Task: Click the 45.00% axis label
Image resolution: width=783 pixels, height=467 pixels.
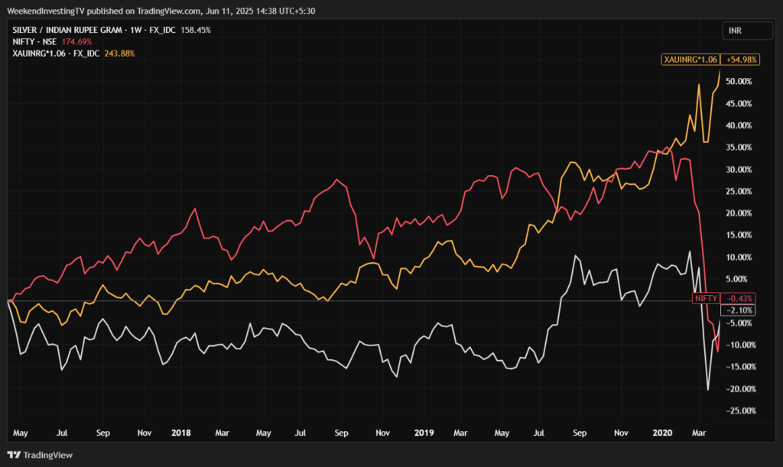Action: click(x=739, y=104)
